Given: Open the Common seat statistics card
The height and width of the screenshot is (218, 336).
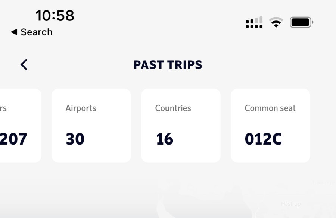Looking at the screenshot, I should (270, 126).
